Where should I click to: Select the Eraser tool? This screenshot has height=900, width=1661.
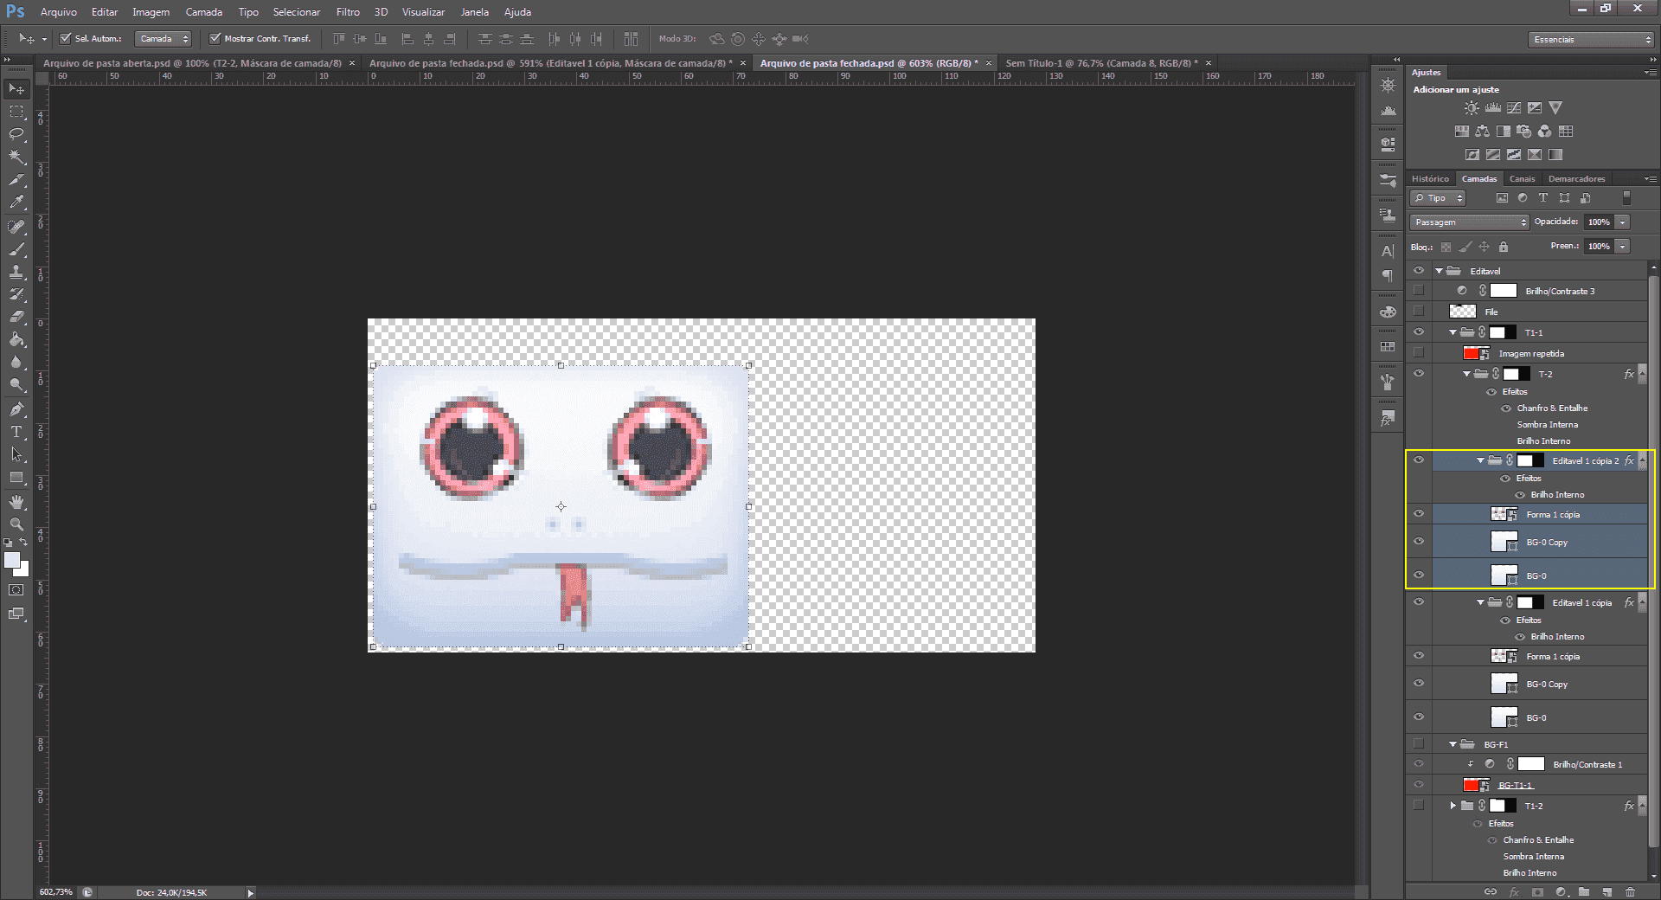[x=16, y=317]
